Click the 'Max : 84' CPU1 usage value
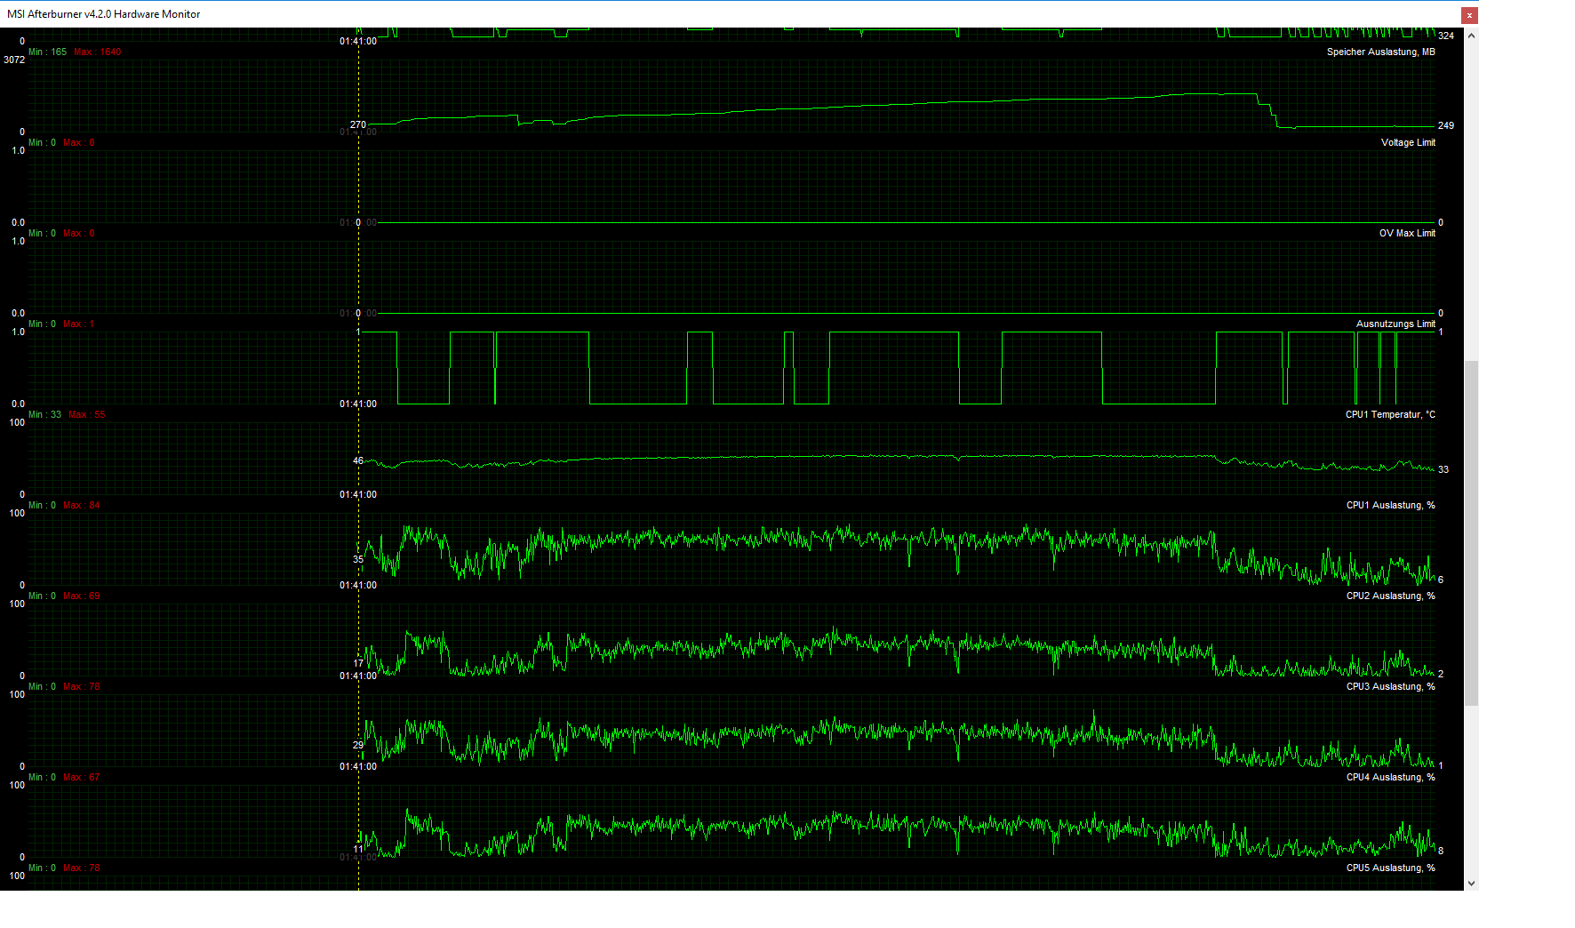This screenshot has height=928, width=1575. coord(82,505)
